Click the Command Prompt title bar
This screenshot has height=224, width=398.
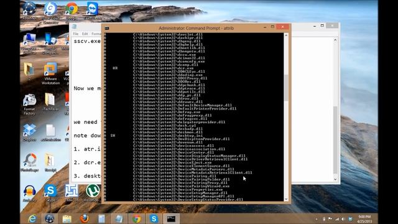196,28
